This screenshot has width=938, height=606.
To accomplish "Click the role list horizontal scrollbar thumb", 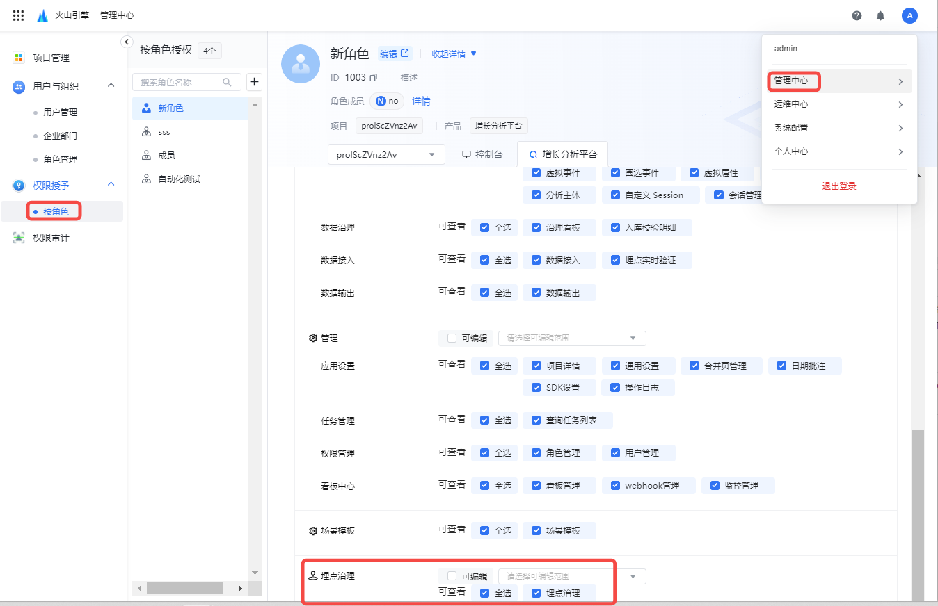I will coord(184,588).
